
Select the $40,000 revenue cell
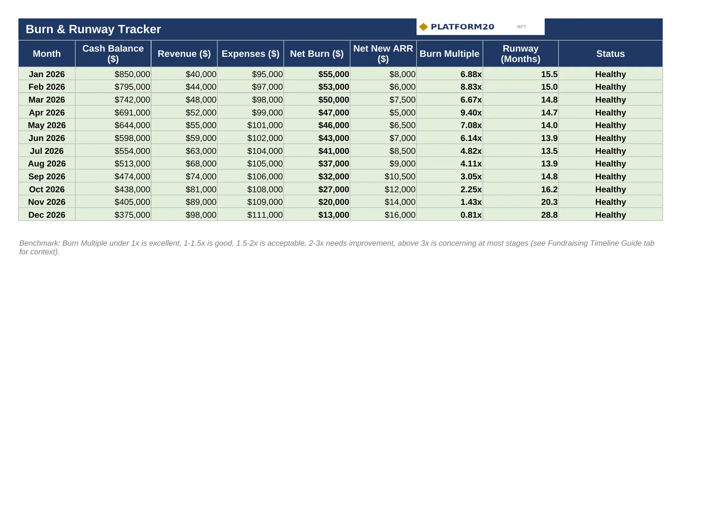tap(184, 74)
